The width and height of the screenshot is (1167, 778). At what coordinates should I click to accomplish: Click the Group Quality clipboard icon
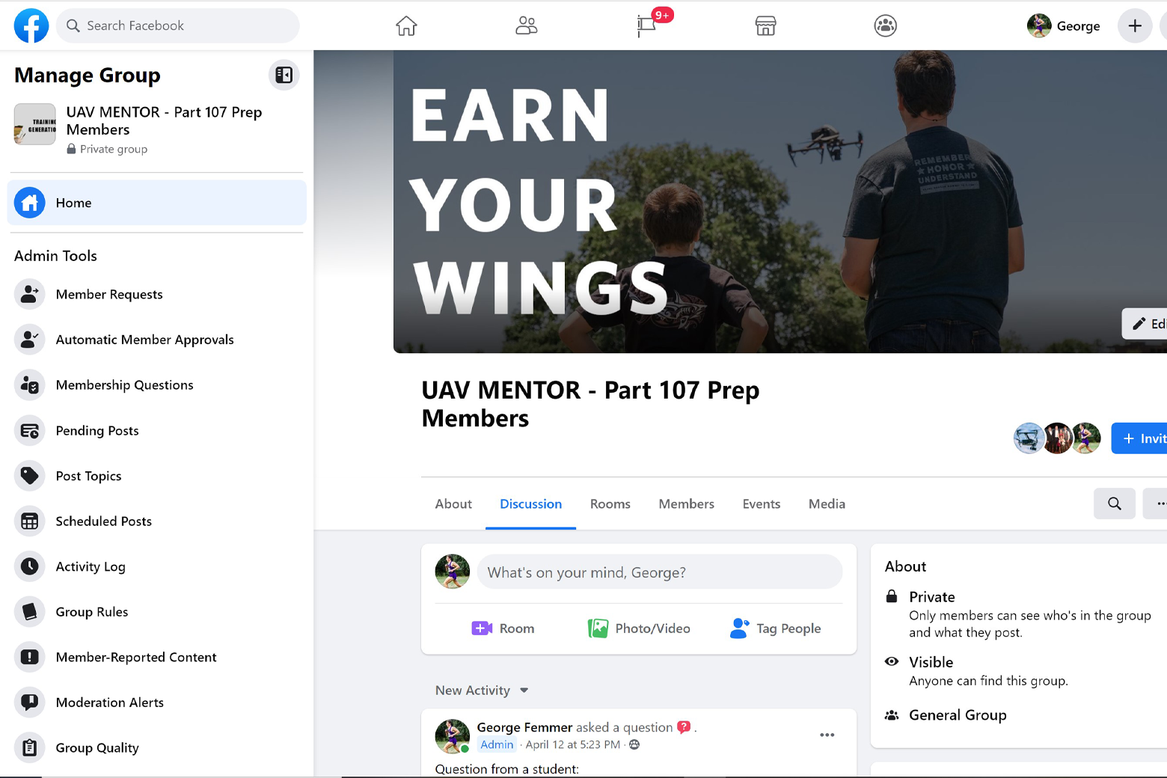pos(30,748)
